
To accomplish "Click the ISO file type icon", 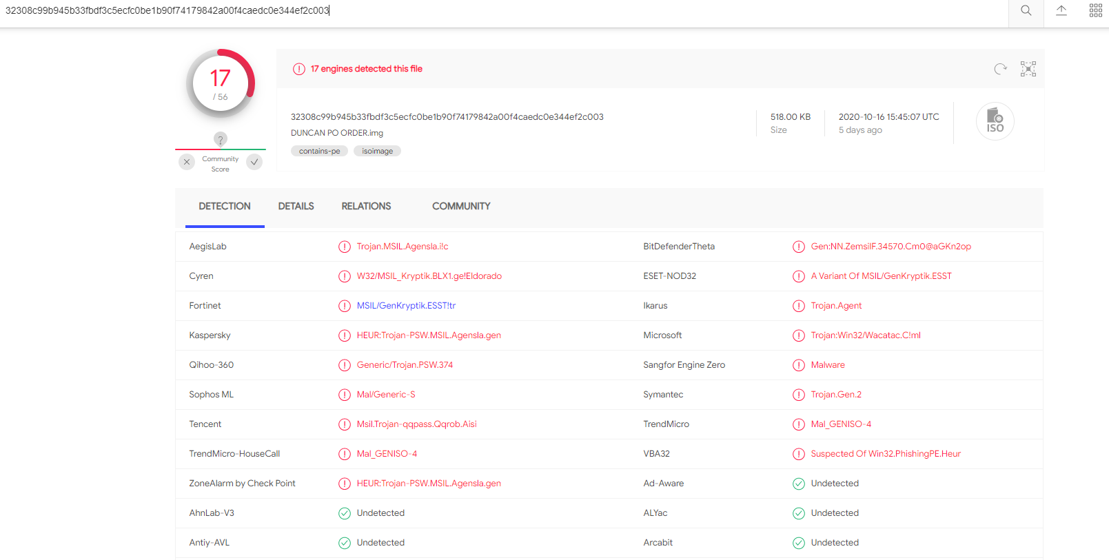I will coord(995,121).
